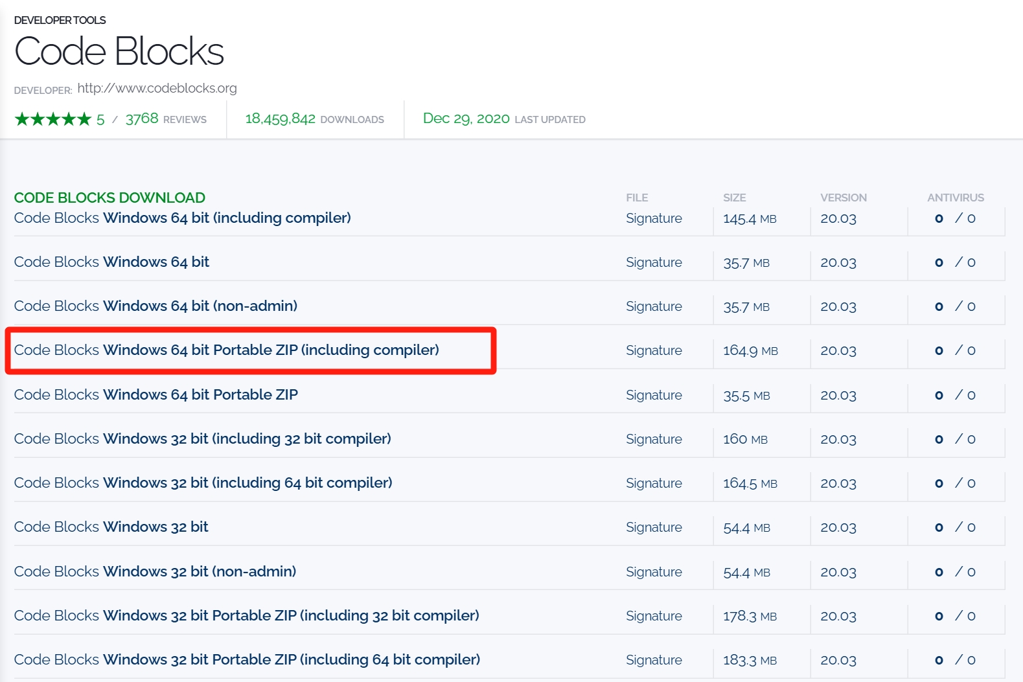Viewport: 1023px width, 682px height.
Task: Click the 145.4 MB size value
Action: (x=750, y=219)
